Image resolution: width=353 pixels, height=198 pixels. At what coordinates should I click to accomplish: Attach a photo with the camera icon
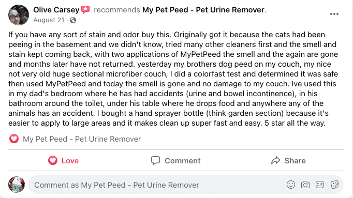pyautogui.click(x=305, y=185)
